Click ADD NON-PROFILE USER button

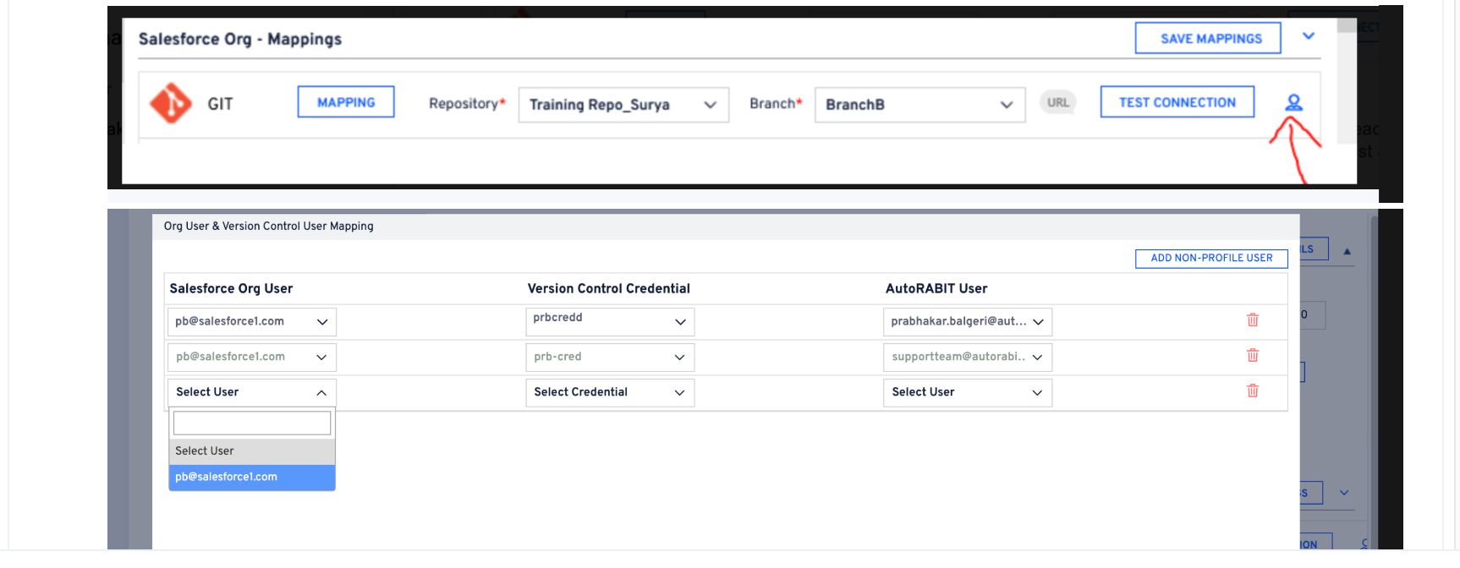tap(1210, 259)
